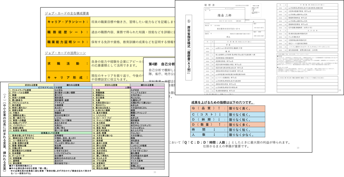
Task: Click the 時間 ↓ indicator cell
Action: click(x=209, y=130)
